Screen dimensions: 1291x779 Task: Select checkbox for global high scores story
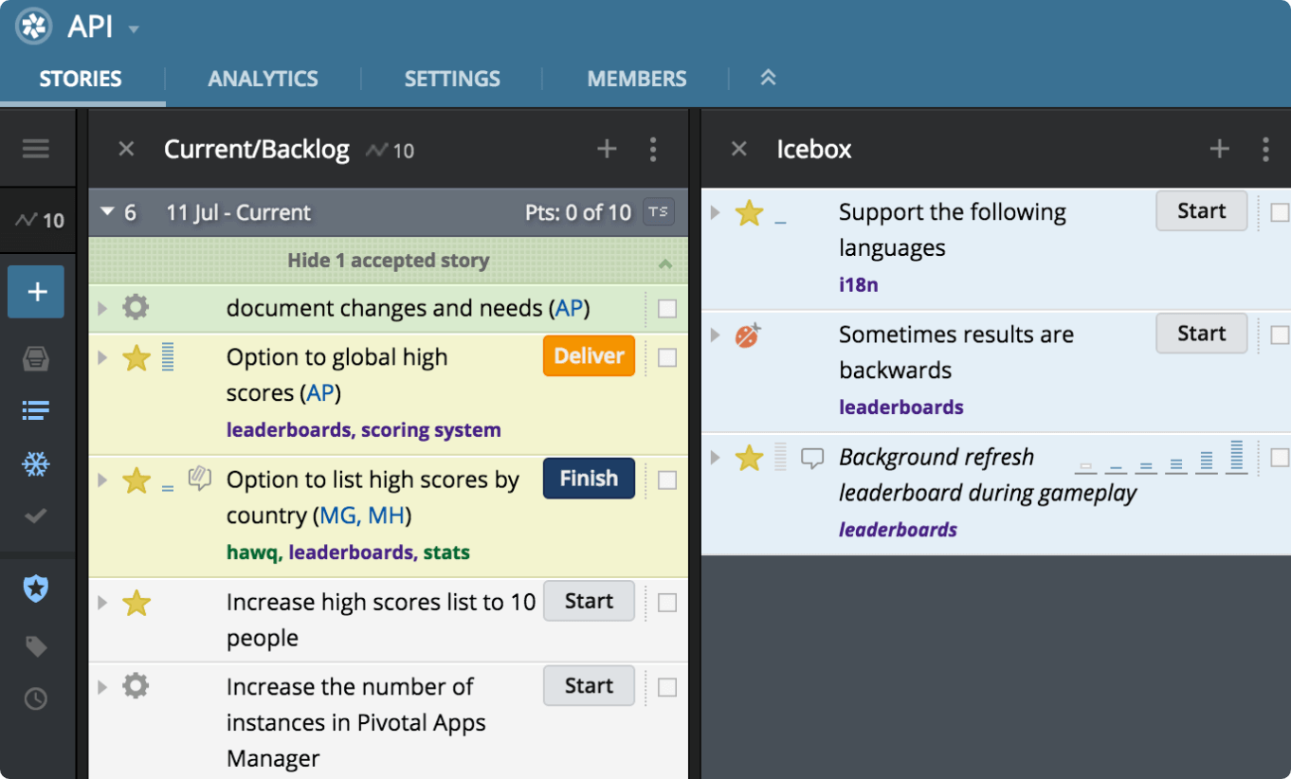coord(667,358)
